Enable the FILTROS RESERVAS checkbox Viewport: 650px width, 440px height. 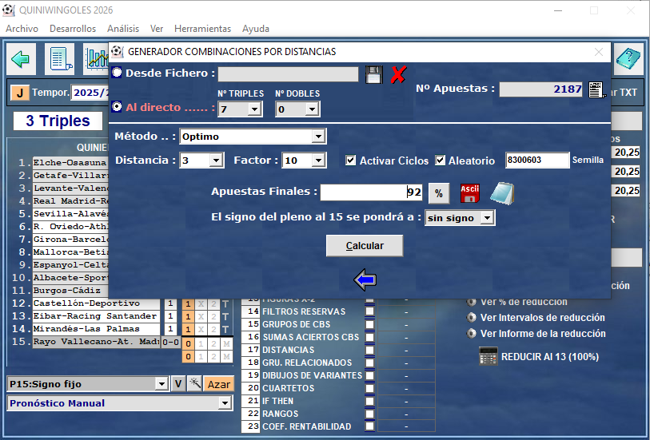[x=369, y=311]
